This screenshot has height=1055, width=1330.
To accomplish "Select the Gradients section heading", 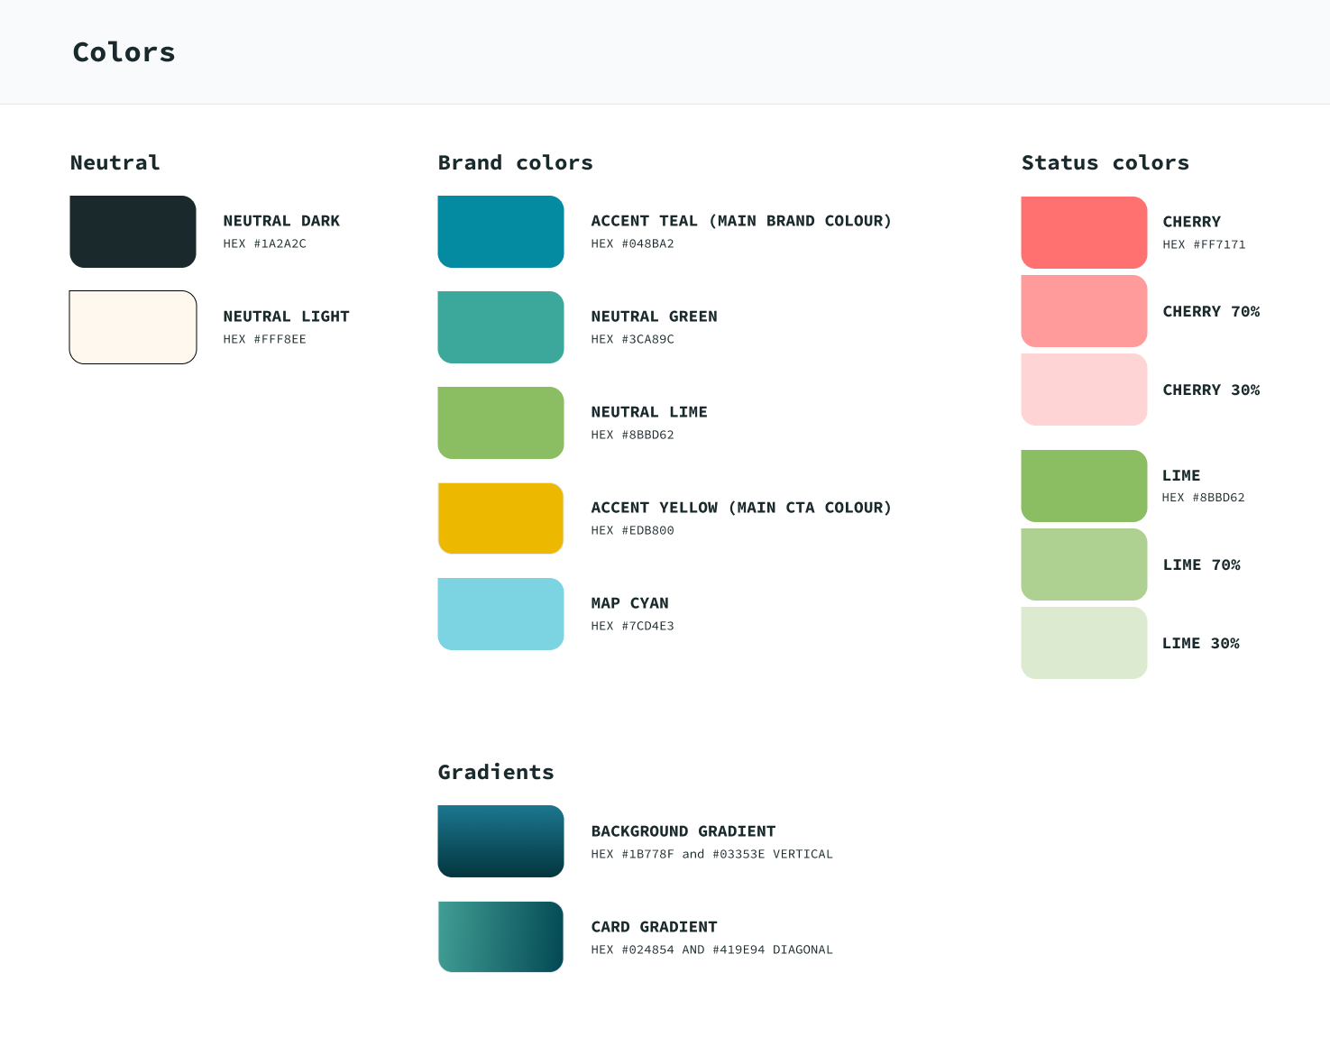I will [496, 772].
